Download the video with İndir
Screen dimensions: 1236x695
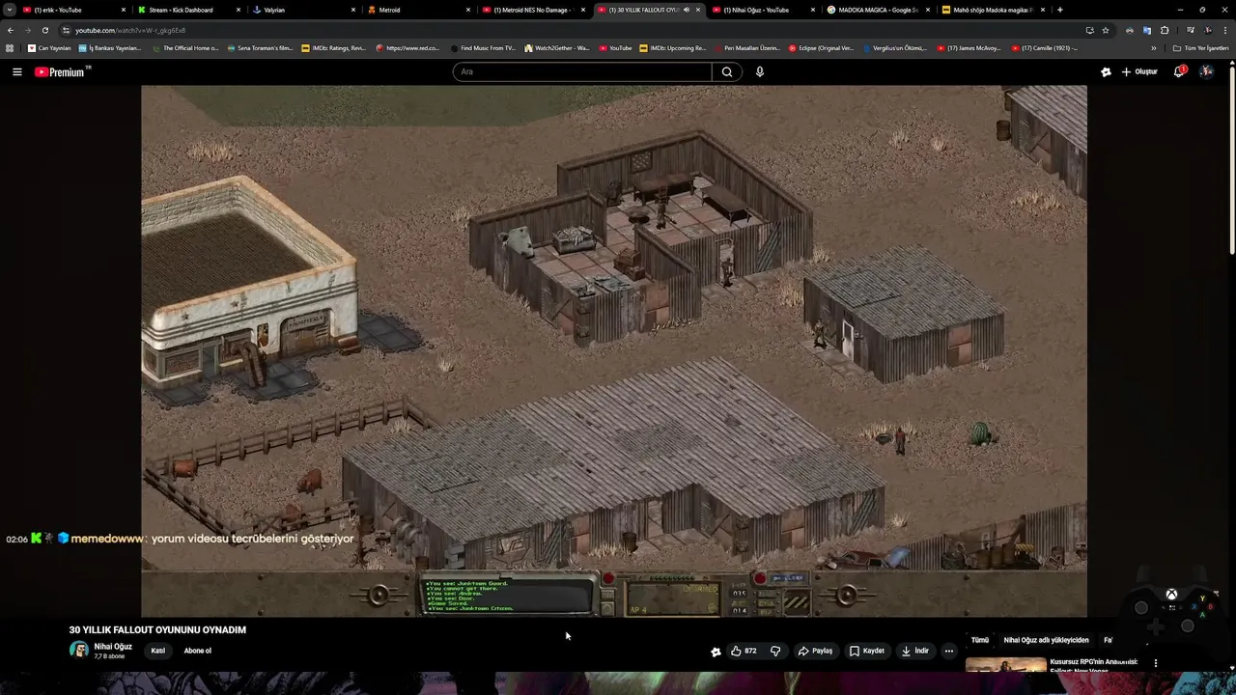(x=914, y=651)
